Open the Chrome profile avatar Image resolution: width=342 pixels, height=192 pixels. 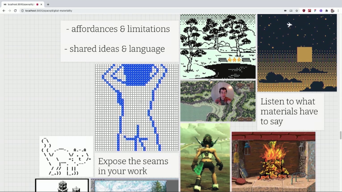332,11
